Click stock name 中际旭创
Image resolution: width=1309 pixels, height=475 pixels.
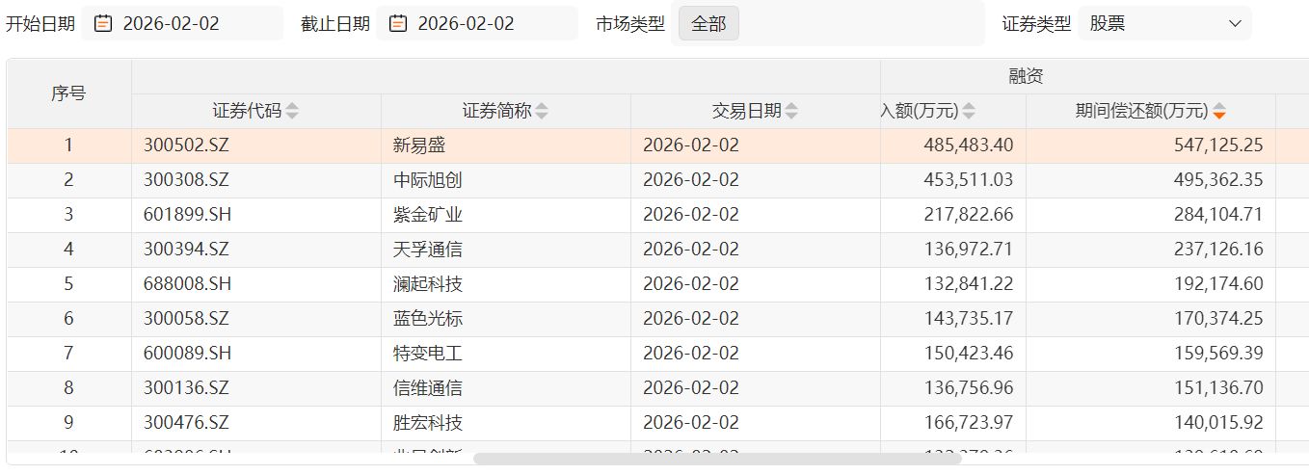428,181
